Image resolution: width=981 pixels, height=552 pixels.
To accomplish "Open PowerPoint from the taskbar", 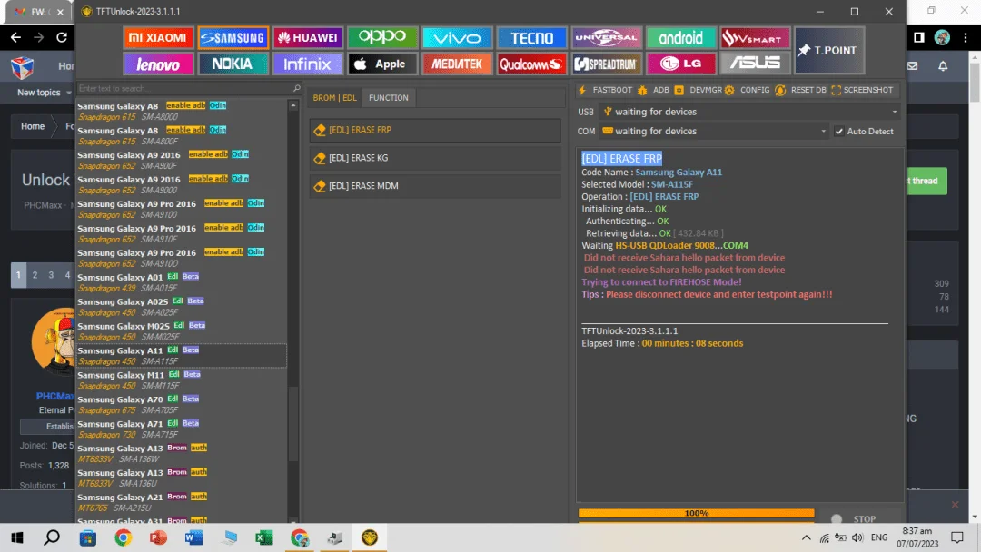I will pyautogui.click(x=158, y=537).
